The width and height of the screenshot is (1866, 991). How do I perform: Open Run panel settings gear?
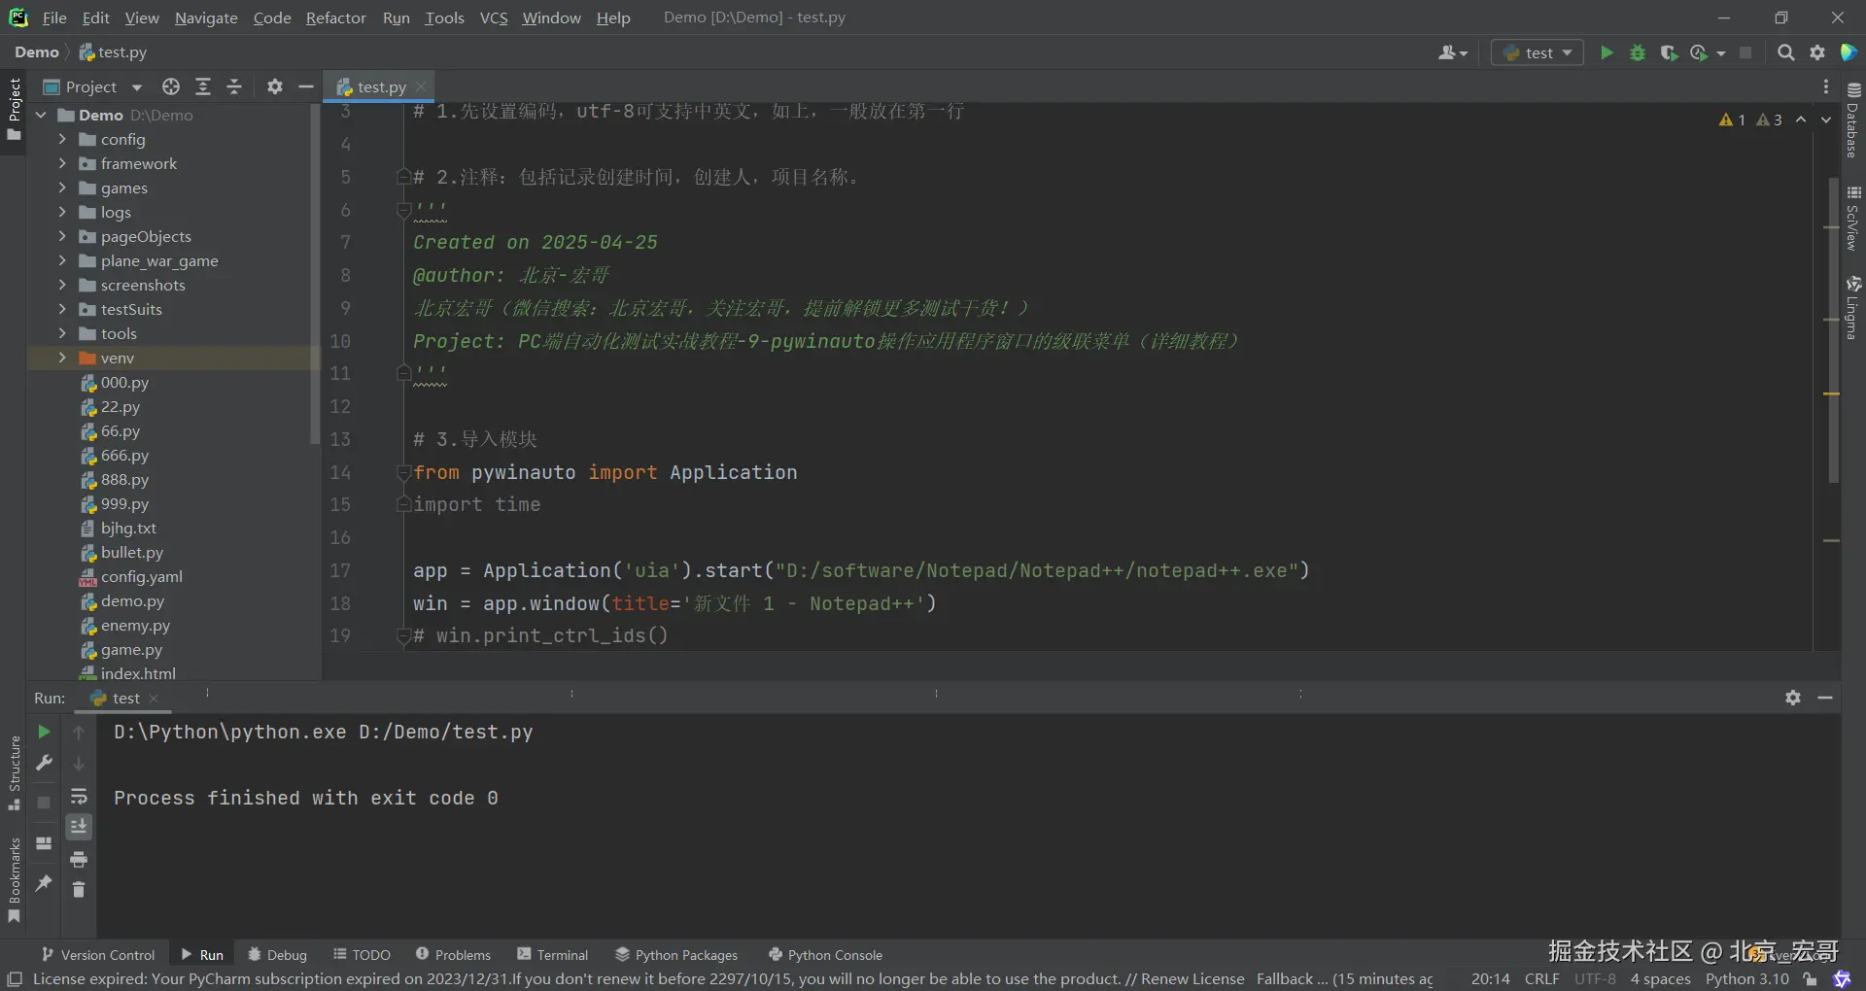1793,698
